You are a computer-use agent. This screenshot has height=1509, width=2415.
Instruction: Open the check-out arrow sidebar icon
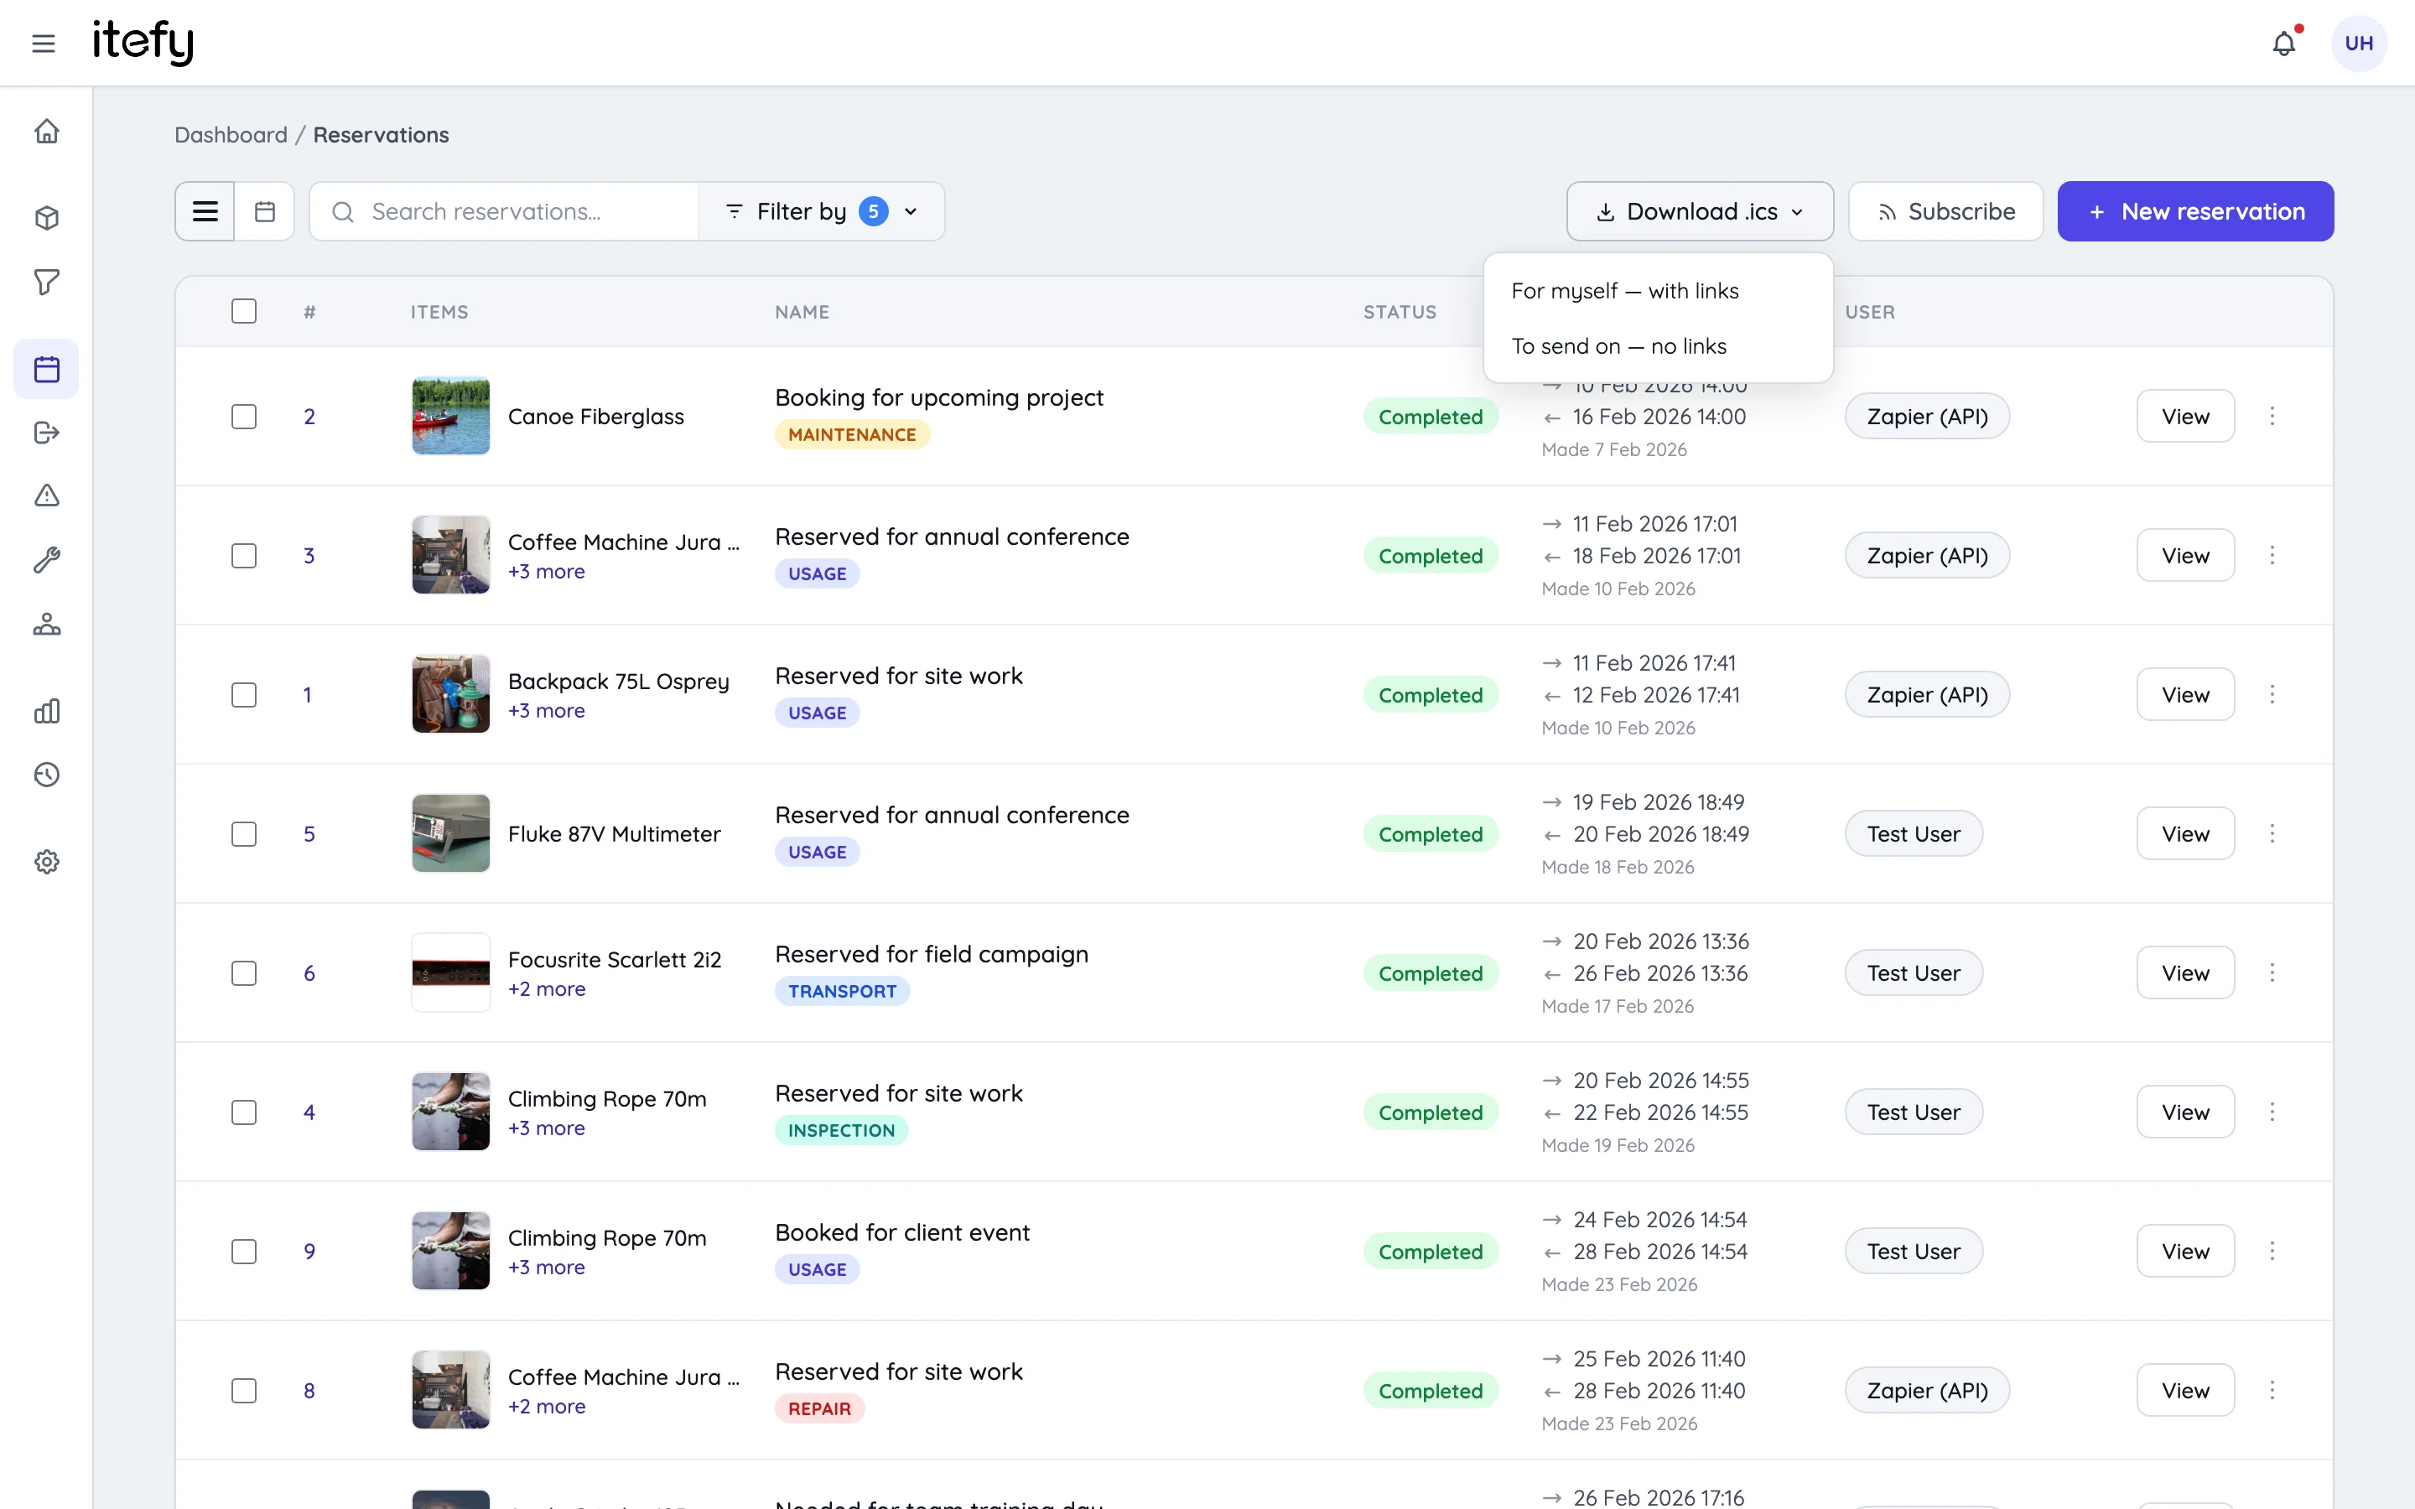[x=47, y=432]
